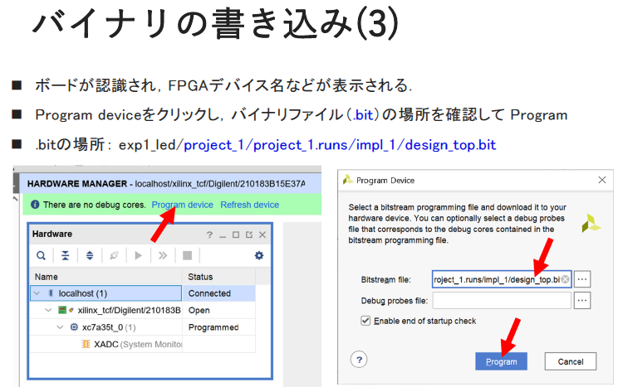Open Hardware panel settings gear
Image resolution: width=618 pixels, height=387 pixels.
(258, 255)
